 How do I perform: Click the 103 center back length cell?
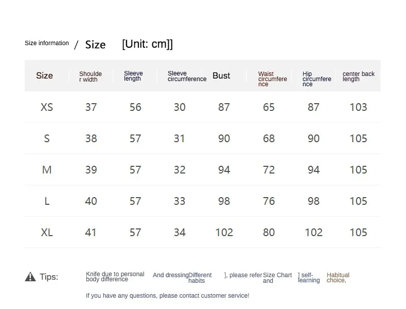358,107
